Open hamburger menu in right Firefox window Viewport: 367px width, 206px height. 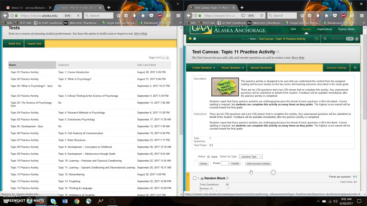[362, 15]
